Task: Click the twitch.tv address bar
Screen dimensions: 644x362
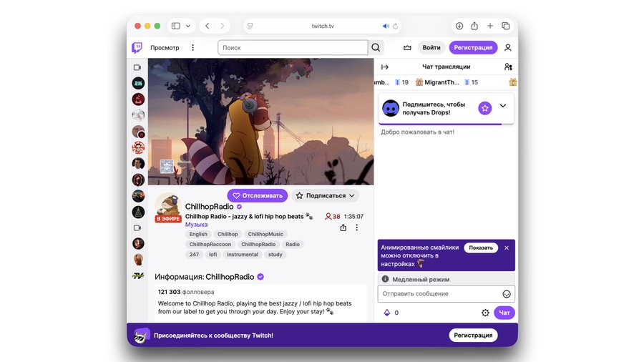Action: [323, 26]
